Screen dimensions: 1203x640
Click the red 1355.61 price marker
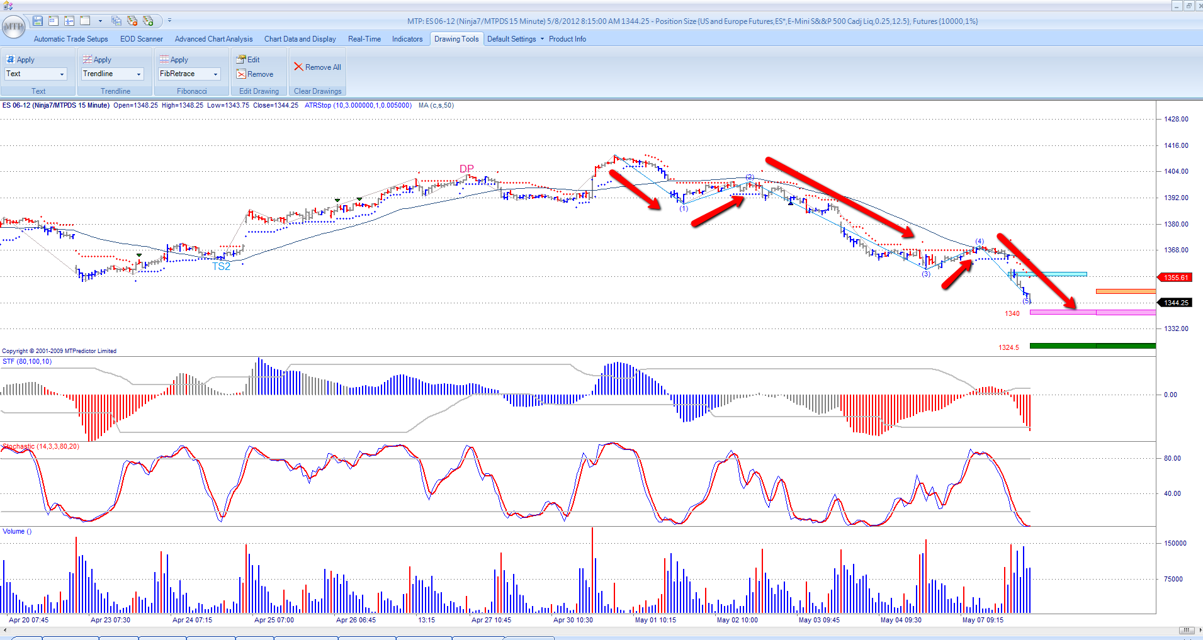point(1175,278)
